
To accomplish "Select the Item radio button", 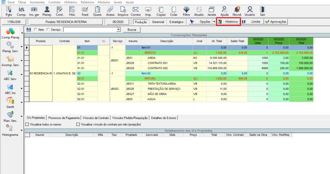I will (35, 30).
